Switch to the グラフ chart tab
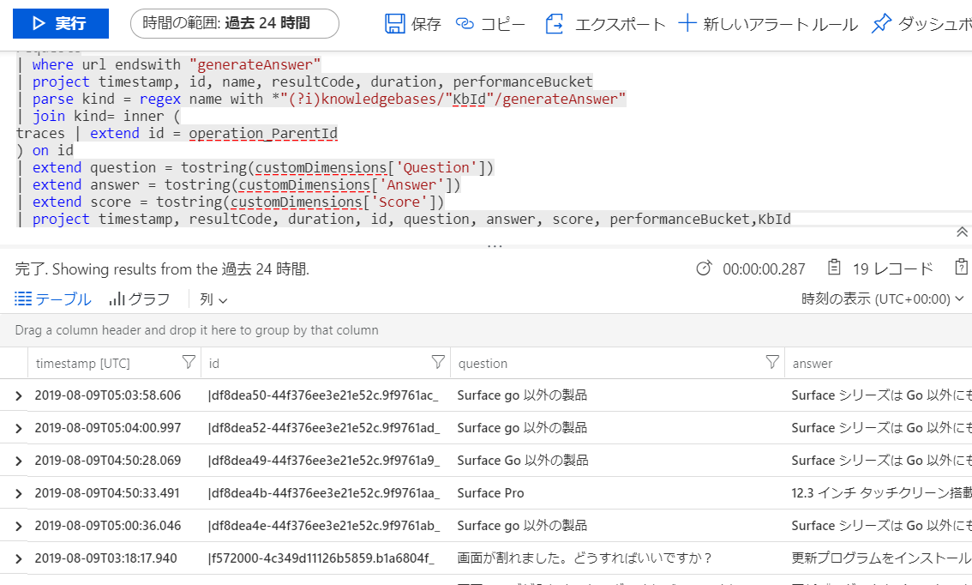 click(x=140, y=299)
